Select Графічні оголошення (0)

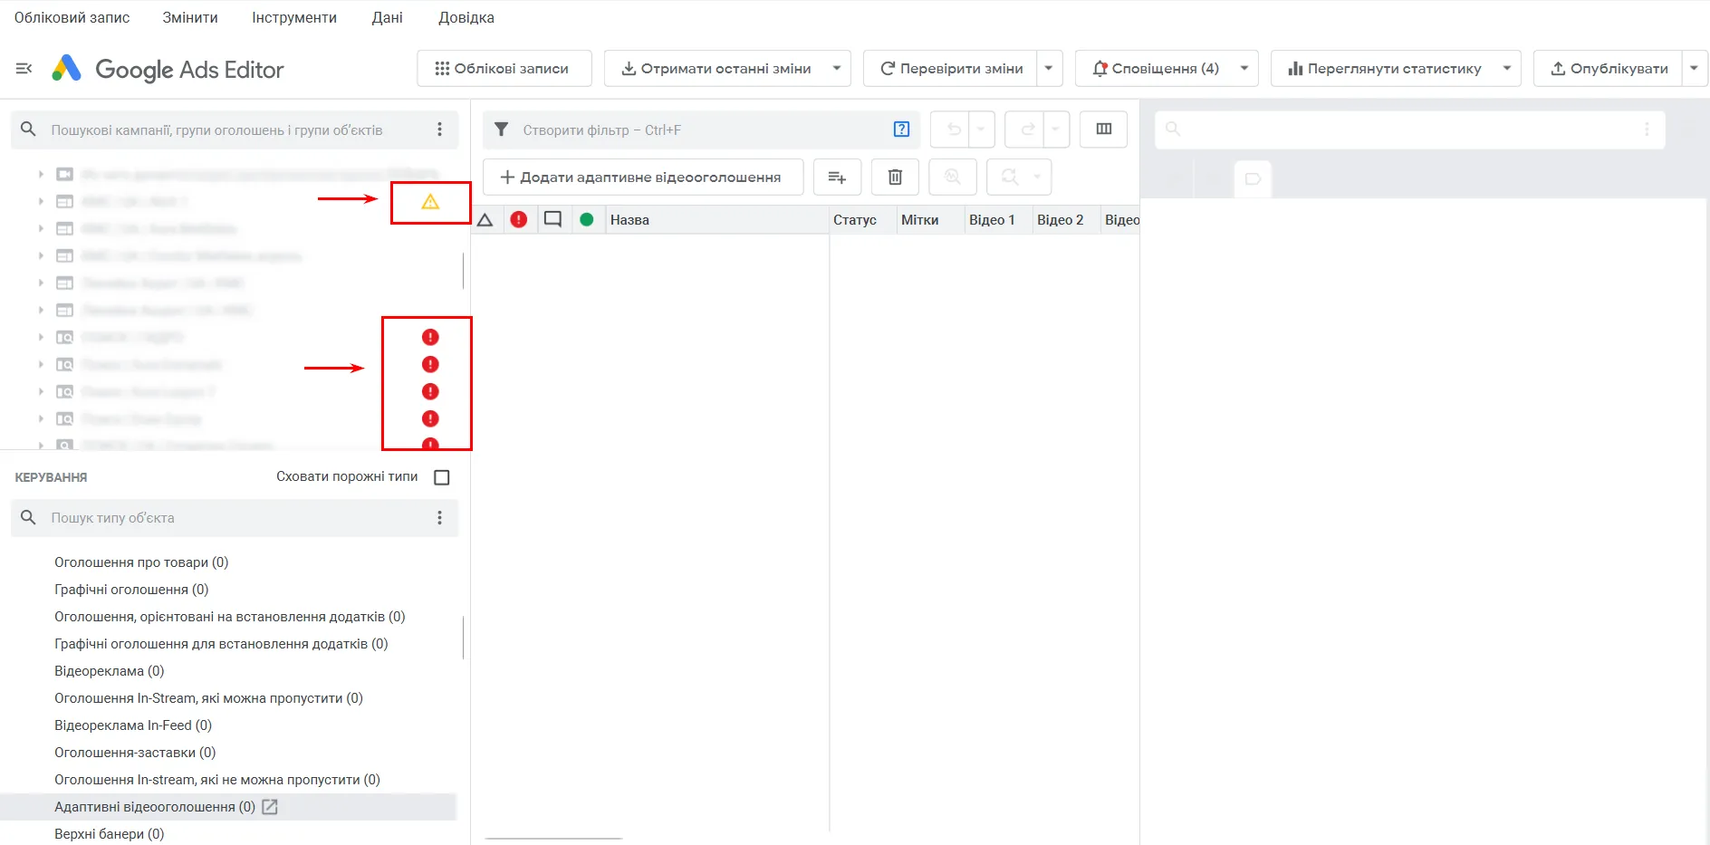click(131, 590)
